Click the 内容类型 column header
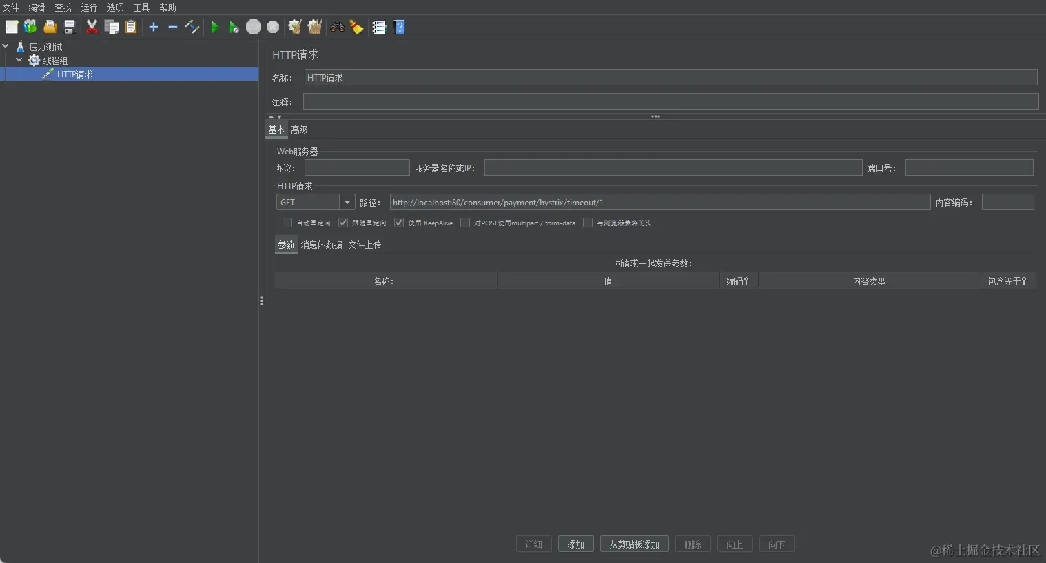1046x563 pixels. (x=870, y=281)
